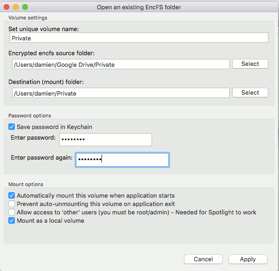Image resolution: width=279 pixels, height=271 pixels.
Task: Click the destination folder path field
Action: pos(121,93)
